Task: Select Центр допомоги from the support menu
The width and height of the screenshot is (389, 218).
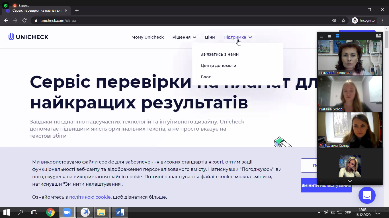Action: (x=218, y=66)
